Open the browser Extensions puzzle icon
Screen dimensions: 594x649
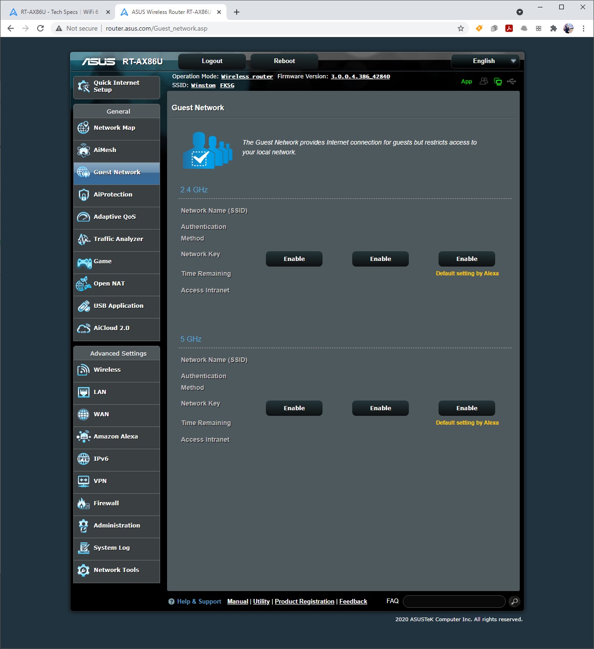point(553,28)
